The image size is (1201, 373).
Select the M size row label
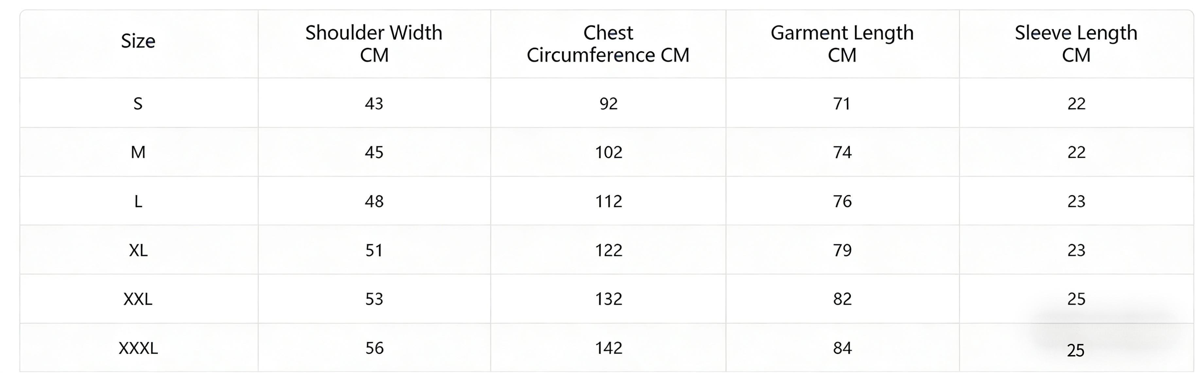[138, 152]
